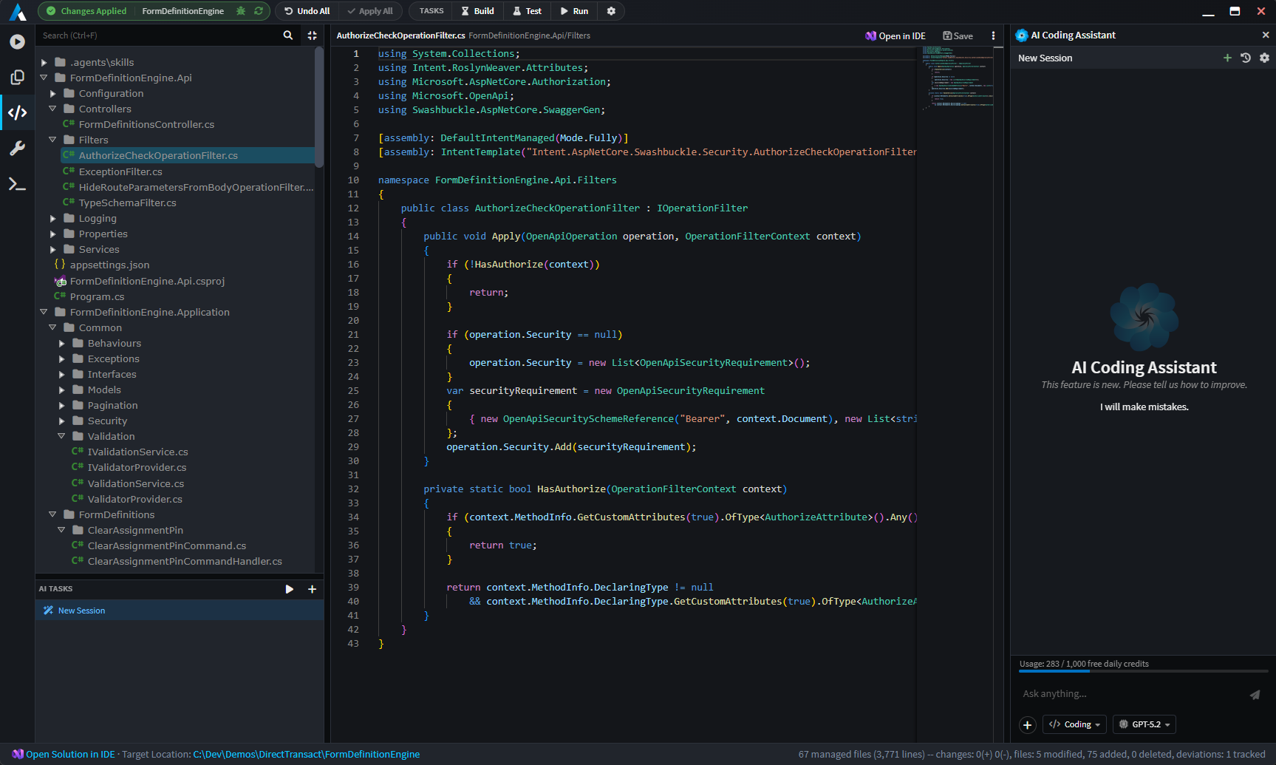The image size is (1276, 765).
Task: Click the code minimap thumbnail
Action: coord(957,78)
